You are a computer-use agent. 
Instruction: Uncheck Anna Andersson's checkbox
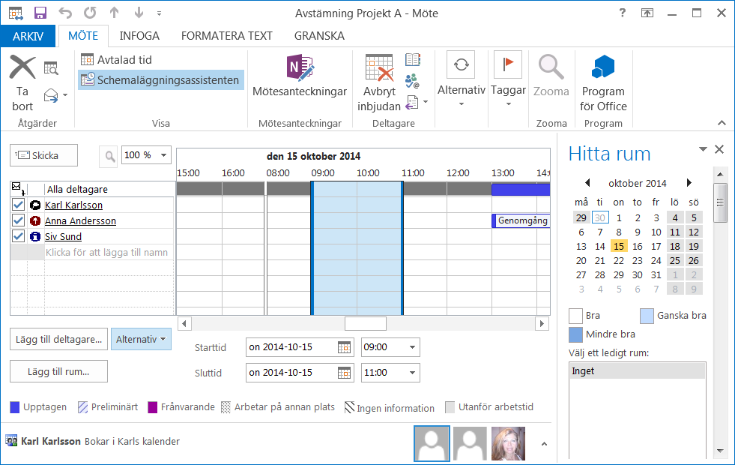click(x=18, y=220)
